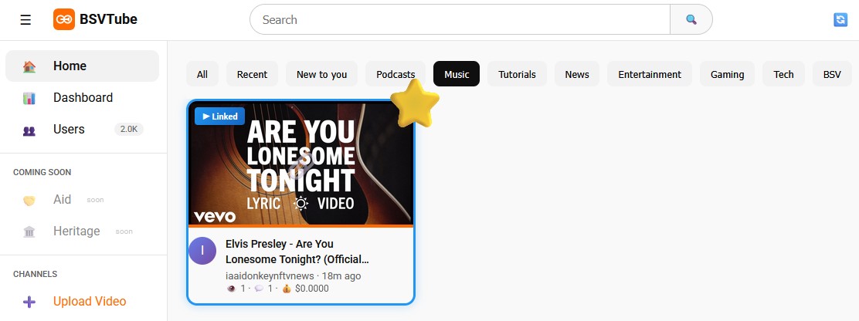Select the Heritage coming soon item
This screenshot has width=859, height=321.
pos(82,231)
